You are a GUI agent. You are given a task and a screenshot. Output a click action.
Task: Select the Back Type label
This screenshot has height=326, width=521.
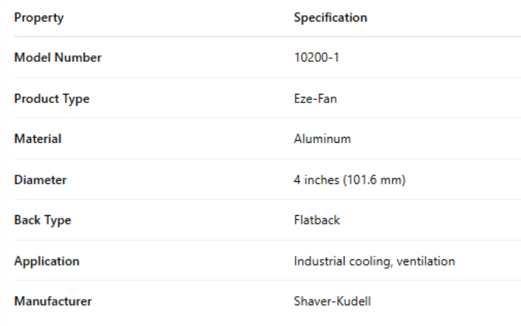pos(42,220)
